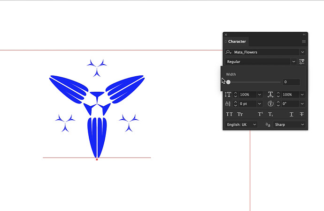Click the Character tab cycle-view arrows
This screenshot has width=324, height=211.
coord(226,42)
